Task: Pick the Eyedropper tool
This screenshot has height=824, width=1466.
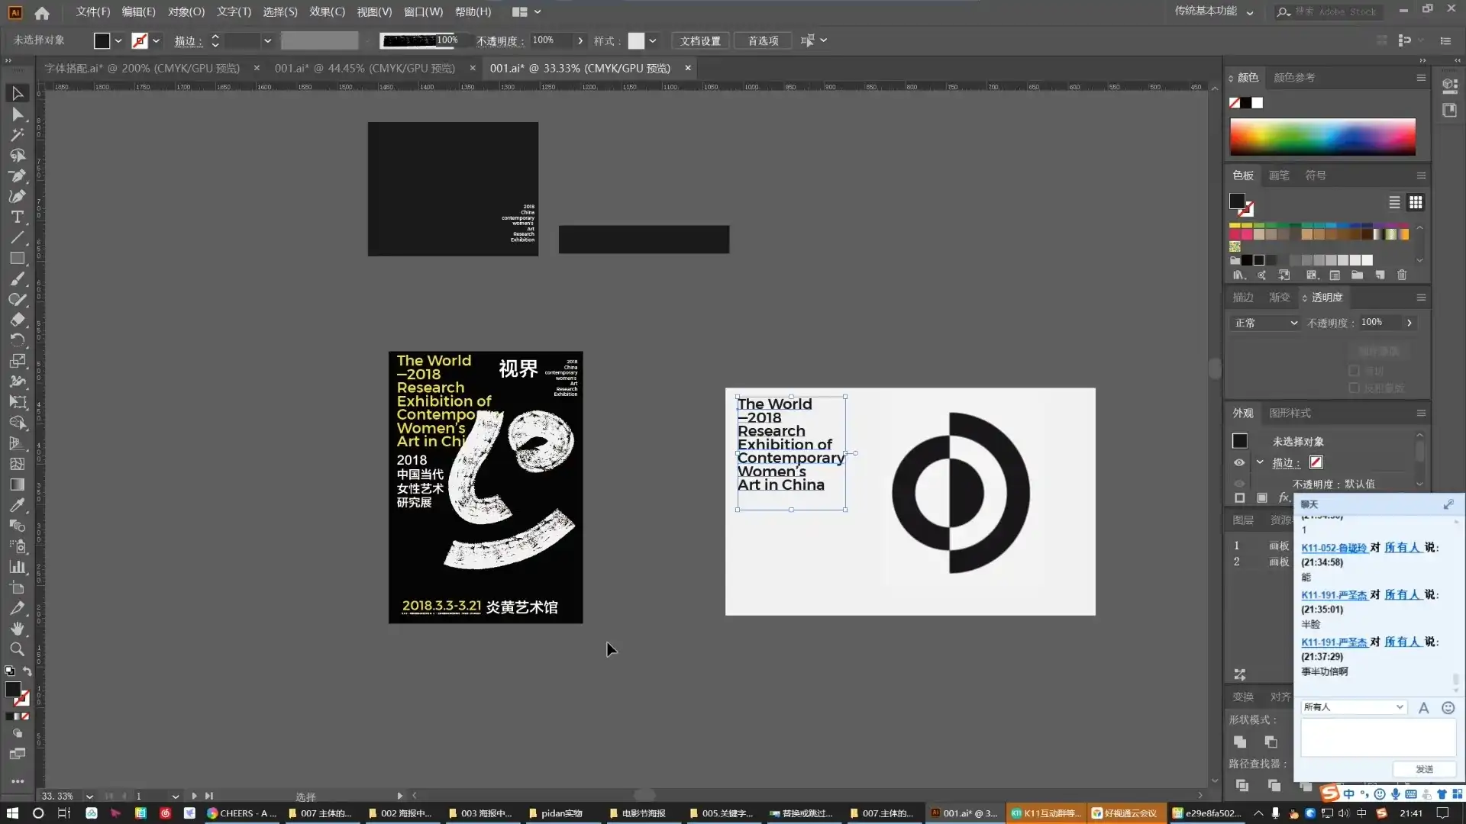Action: point(17,505)
